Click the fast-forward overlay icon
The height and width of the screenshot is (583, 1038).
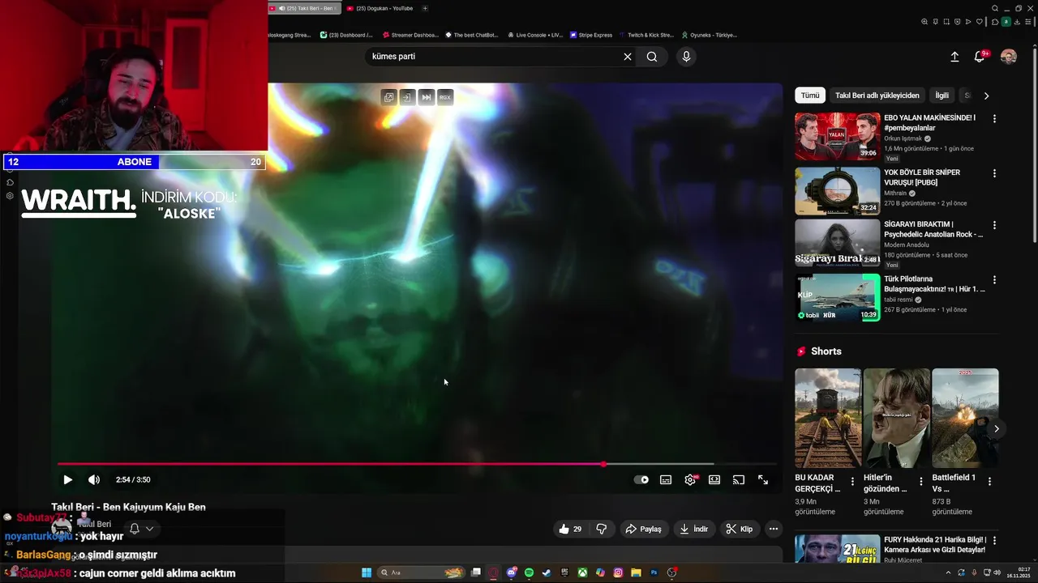point(427,97)
